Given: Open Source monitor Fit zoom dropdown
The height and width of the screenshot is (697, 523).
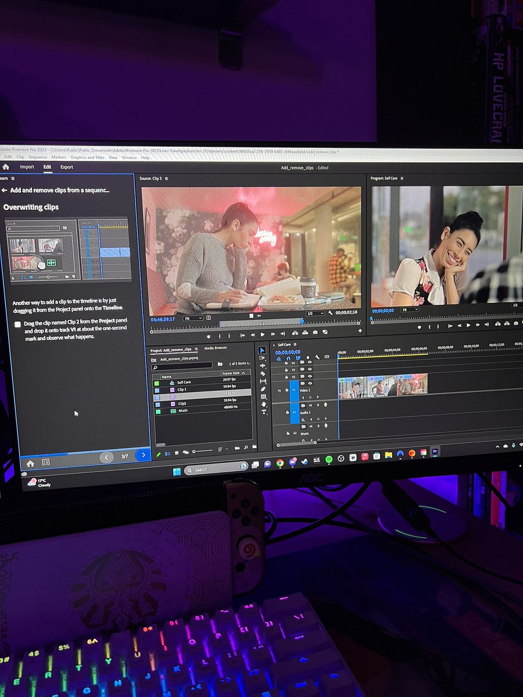Looking at the screenshot, I should pyautogui.click(x=192, y=318).
